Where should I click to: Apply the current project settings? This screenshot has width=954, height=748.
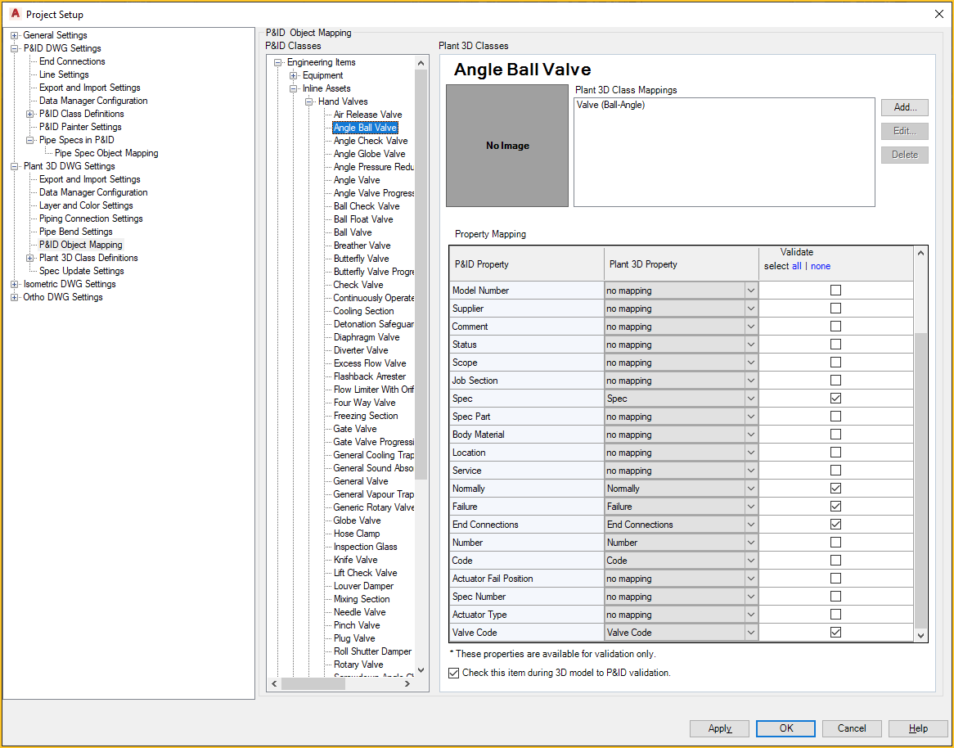718,728
